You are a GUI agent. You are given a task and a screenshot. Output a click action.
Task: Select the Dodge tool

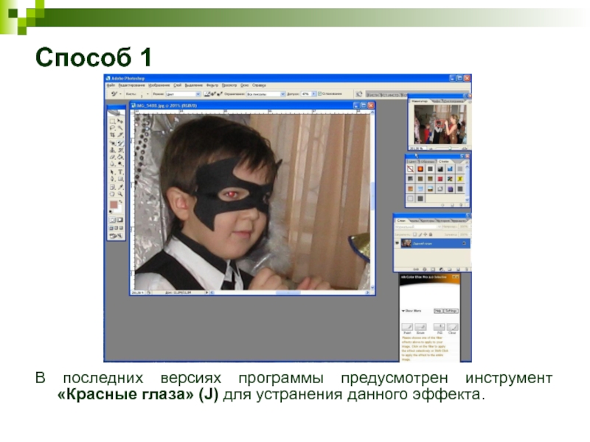(120, 164)
